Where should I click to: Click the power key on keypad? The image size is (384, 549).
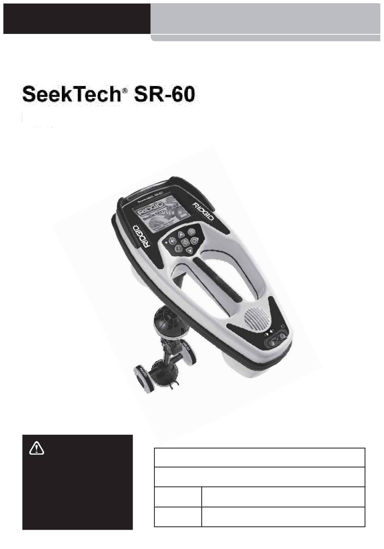click(194, 241)
